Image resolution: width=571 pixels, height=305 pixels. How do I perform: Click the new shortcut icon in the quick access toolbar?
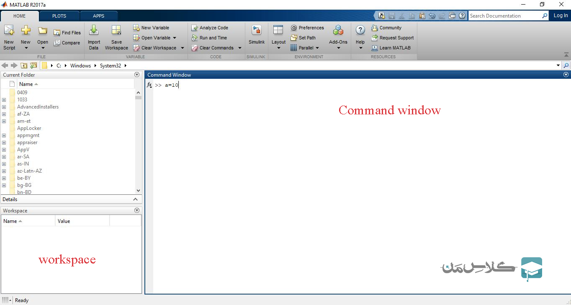381,16
